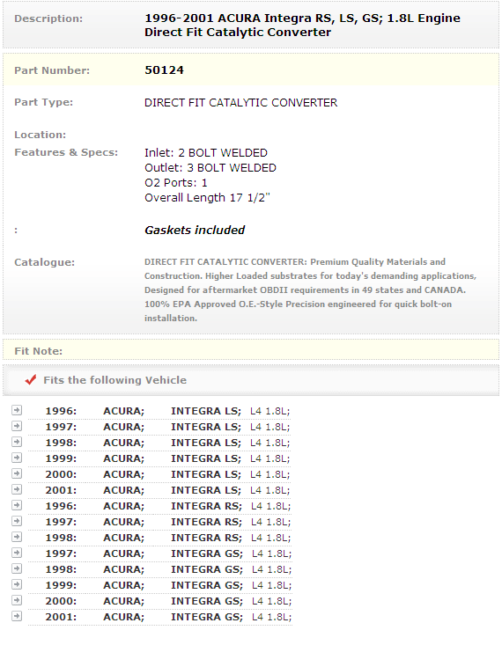The width and height of the screenshot is (502, 645).
Task: Click arrow icon beside 1997 Integra RS
Action: pos(17,521)
